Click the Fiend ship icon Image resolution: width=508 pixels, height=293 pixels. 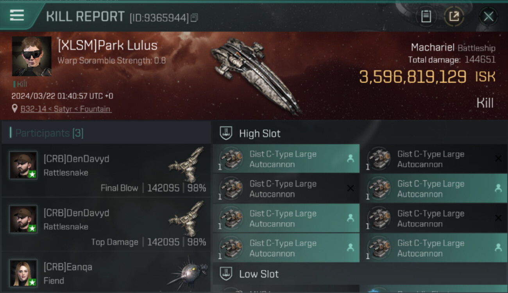(x=187, y=273)
